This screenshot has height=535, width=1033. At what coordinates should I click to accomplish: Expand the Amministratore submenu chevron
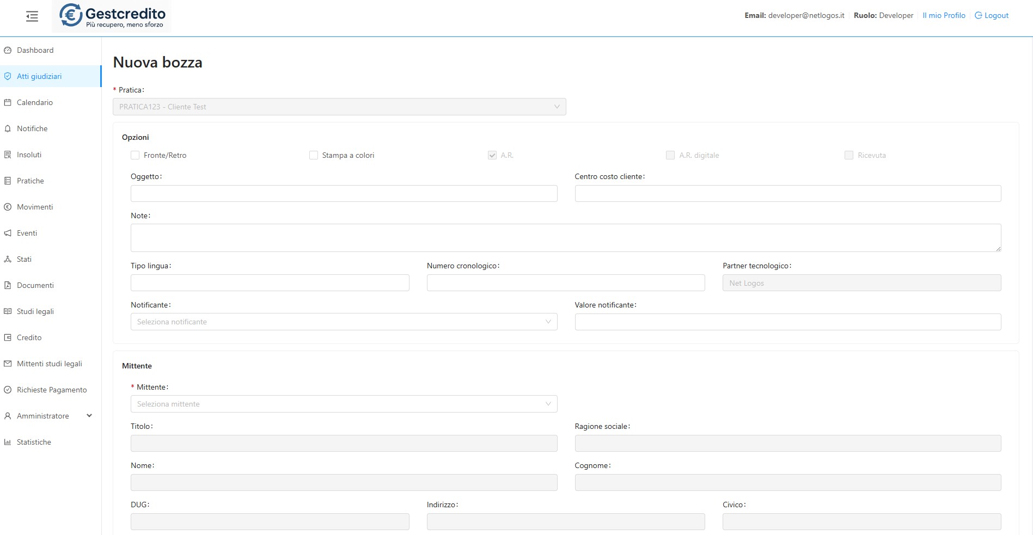click(x=89, y=416)
